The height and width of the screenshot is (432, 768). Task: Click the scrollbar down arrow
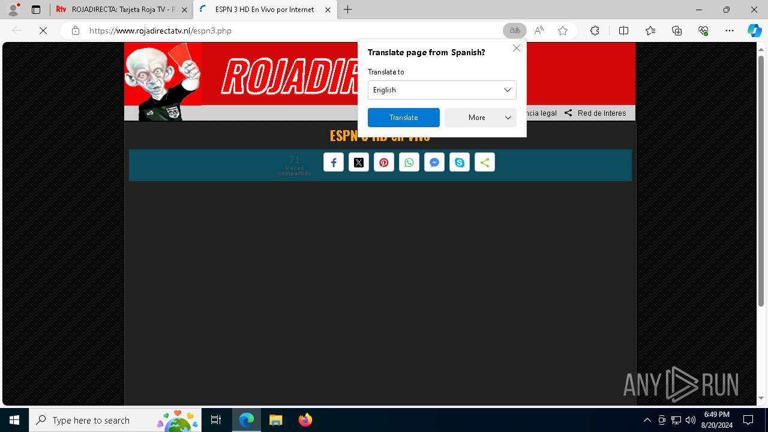[761, 398]
